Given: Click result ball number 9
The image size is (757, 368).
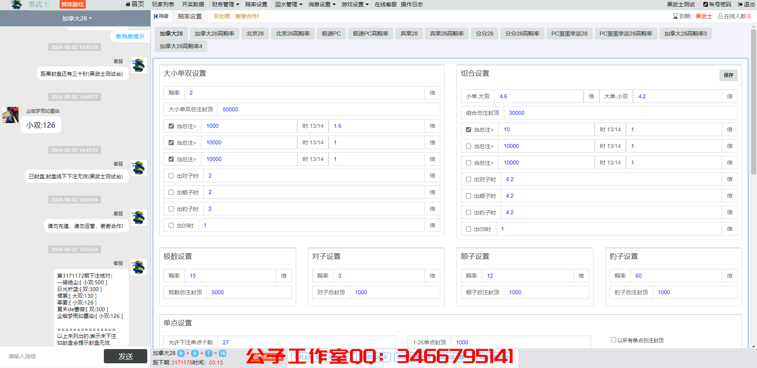Looking at the screenshot, I should pos(181,353).
